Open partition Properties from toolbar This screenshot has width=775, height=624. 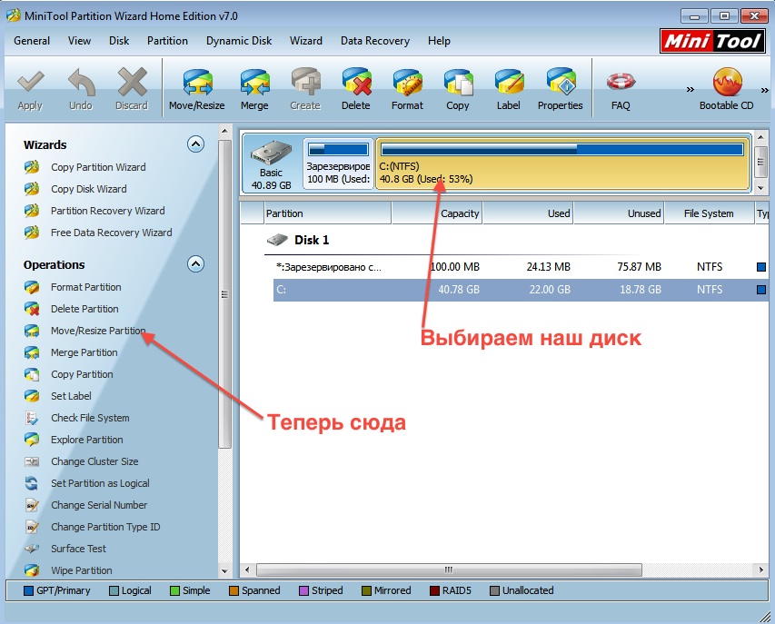click(560, 89)
